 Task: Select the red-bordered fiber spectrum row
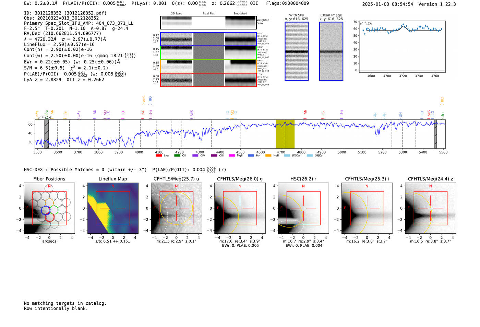coord(208,80)
